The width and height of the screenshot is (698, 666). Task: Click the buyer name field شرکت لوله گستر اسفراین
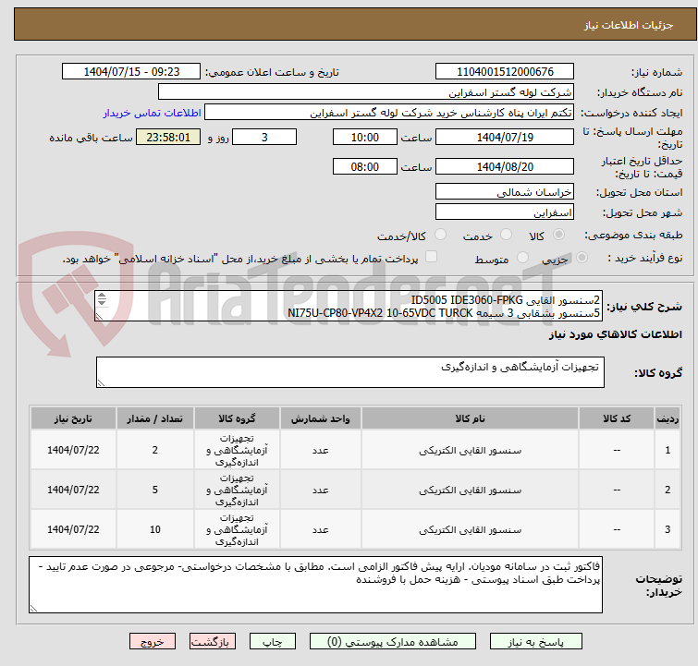[x=366, y=92]
